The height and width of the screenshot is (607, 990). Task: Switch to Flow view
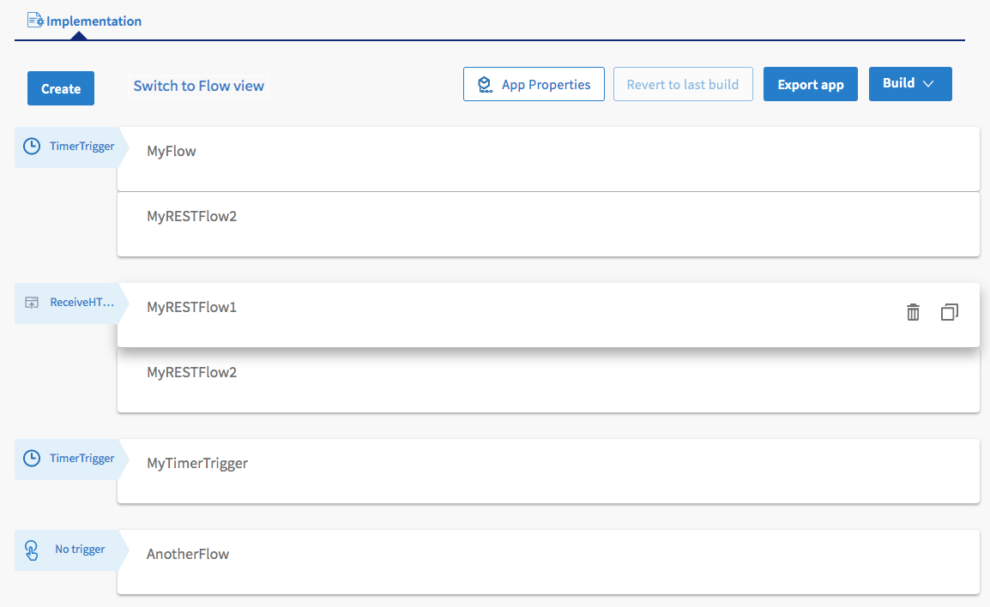click(x=198, y=86)
